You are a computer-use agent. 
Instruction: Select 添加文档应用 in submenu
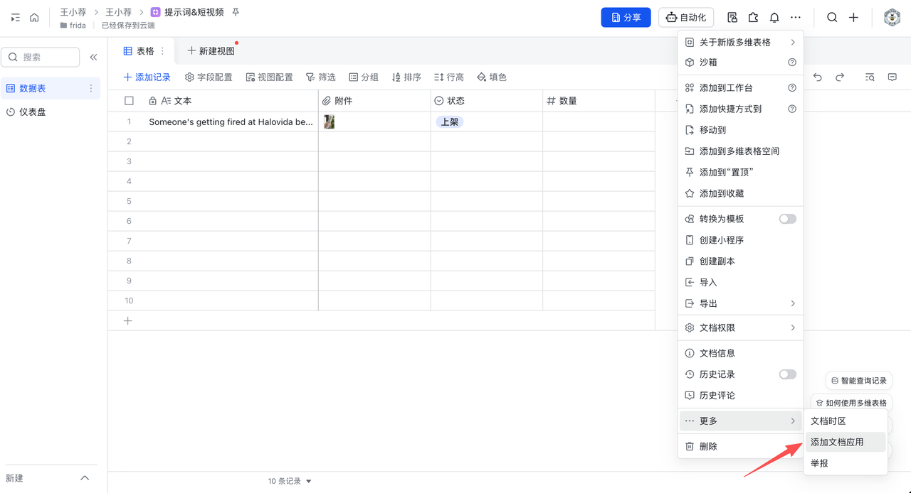click(x=837, y=442)
